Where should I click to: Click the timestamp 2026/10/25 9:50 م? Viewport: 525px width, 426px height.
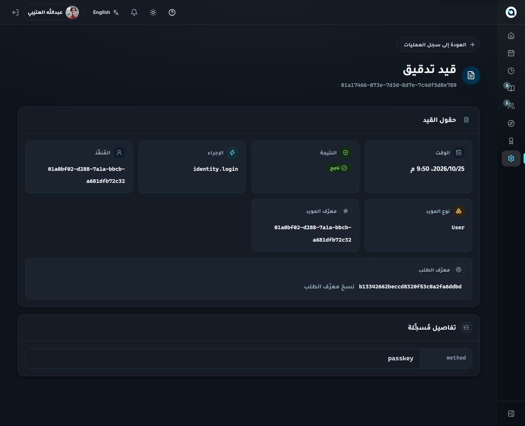point(437,169)
